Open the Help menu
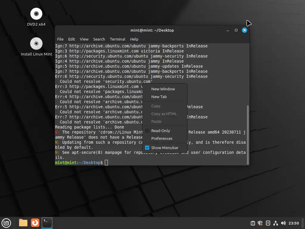This screenshot has width=305, height=229. (134, 39)
